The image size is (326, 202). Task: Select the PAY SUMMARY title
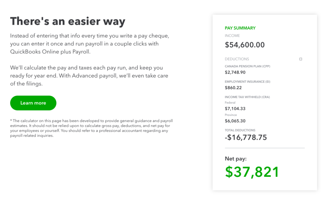point(240,28)
